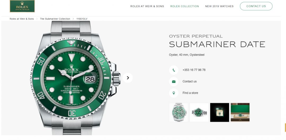286x140 pixels.
Task: Select the front-view watch thumbnail
Action: (178, 112)
